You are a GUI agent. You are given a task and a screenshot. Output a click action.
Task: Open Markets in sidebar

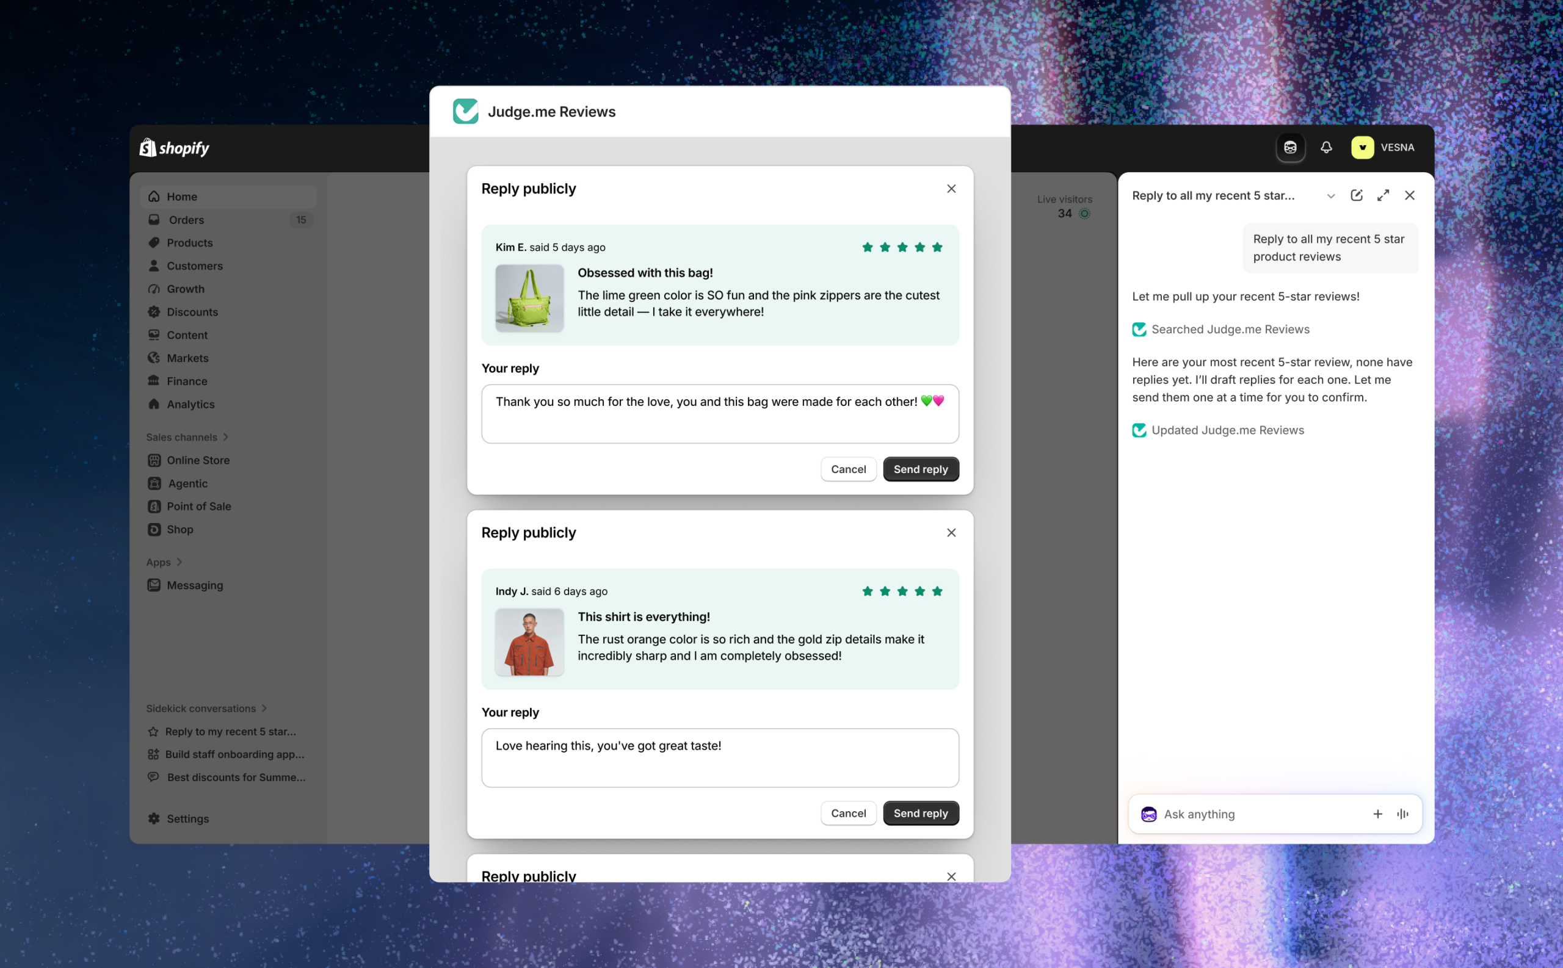pos(228,358)
